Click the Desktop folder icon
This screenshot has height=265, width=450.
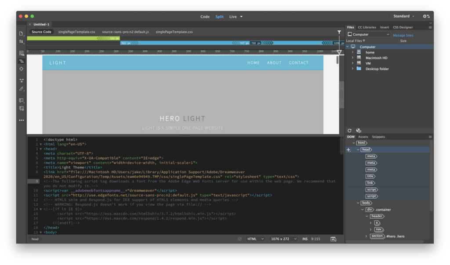pyautogui.click(x=359, y=69)
